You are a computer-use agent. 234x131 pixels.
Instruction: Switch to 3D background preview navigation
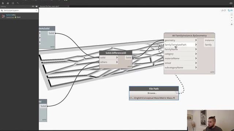point(223,11)
